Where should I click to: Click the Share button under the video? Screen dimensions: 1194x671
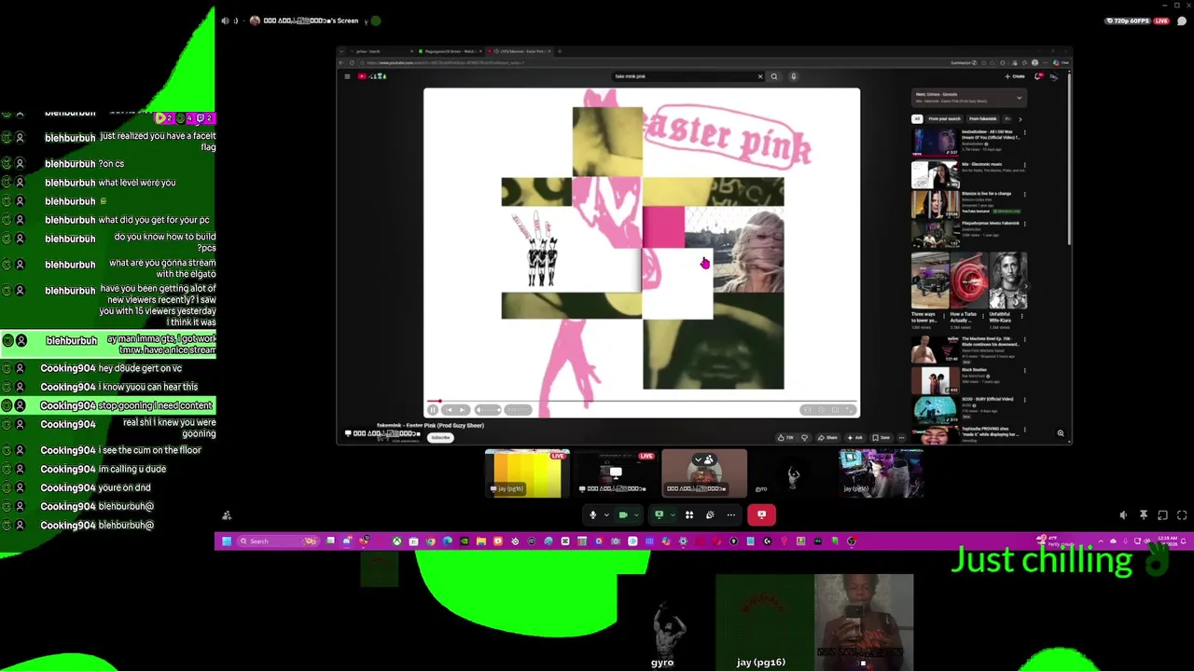(x=827, y=437)
